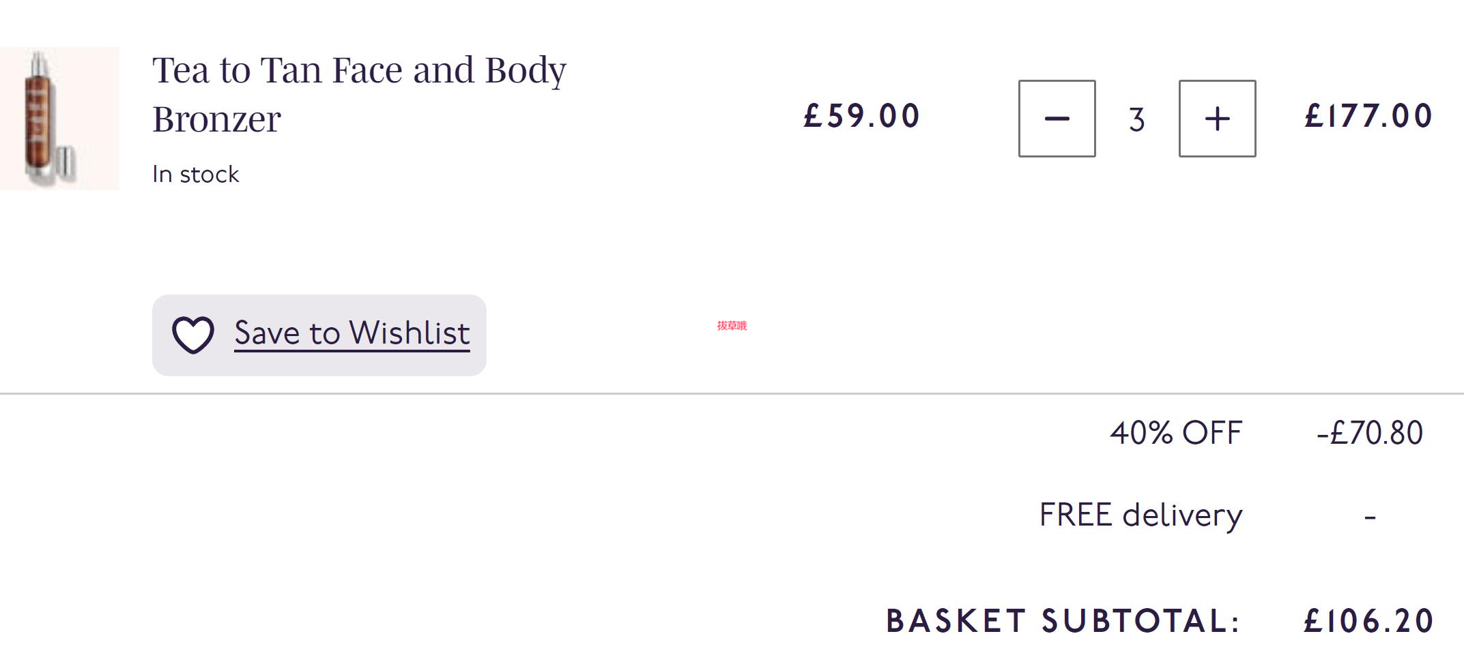Click the heart wishlist icon
This screenshot has width=1464, height=651.
pos(193,335)
